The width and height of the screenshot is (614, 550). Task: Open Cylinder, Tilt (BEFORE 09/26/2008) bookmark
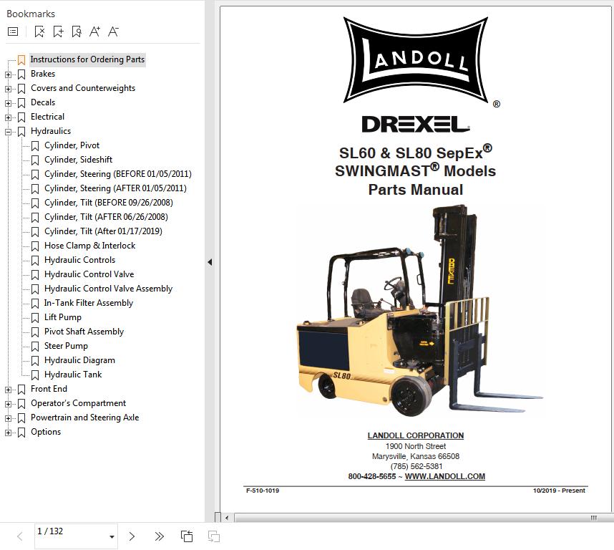(x=109, y=203)
